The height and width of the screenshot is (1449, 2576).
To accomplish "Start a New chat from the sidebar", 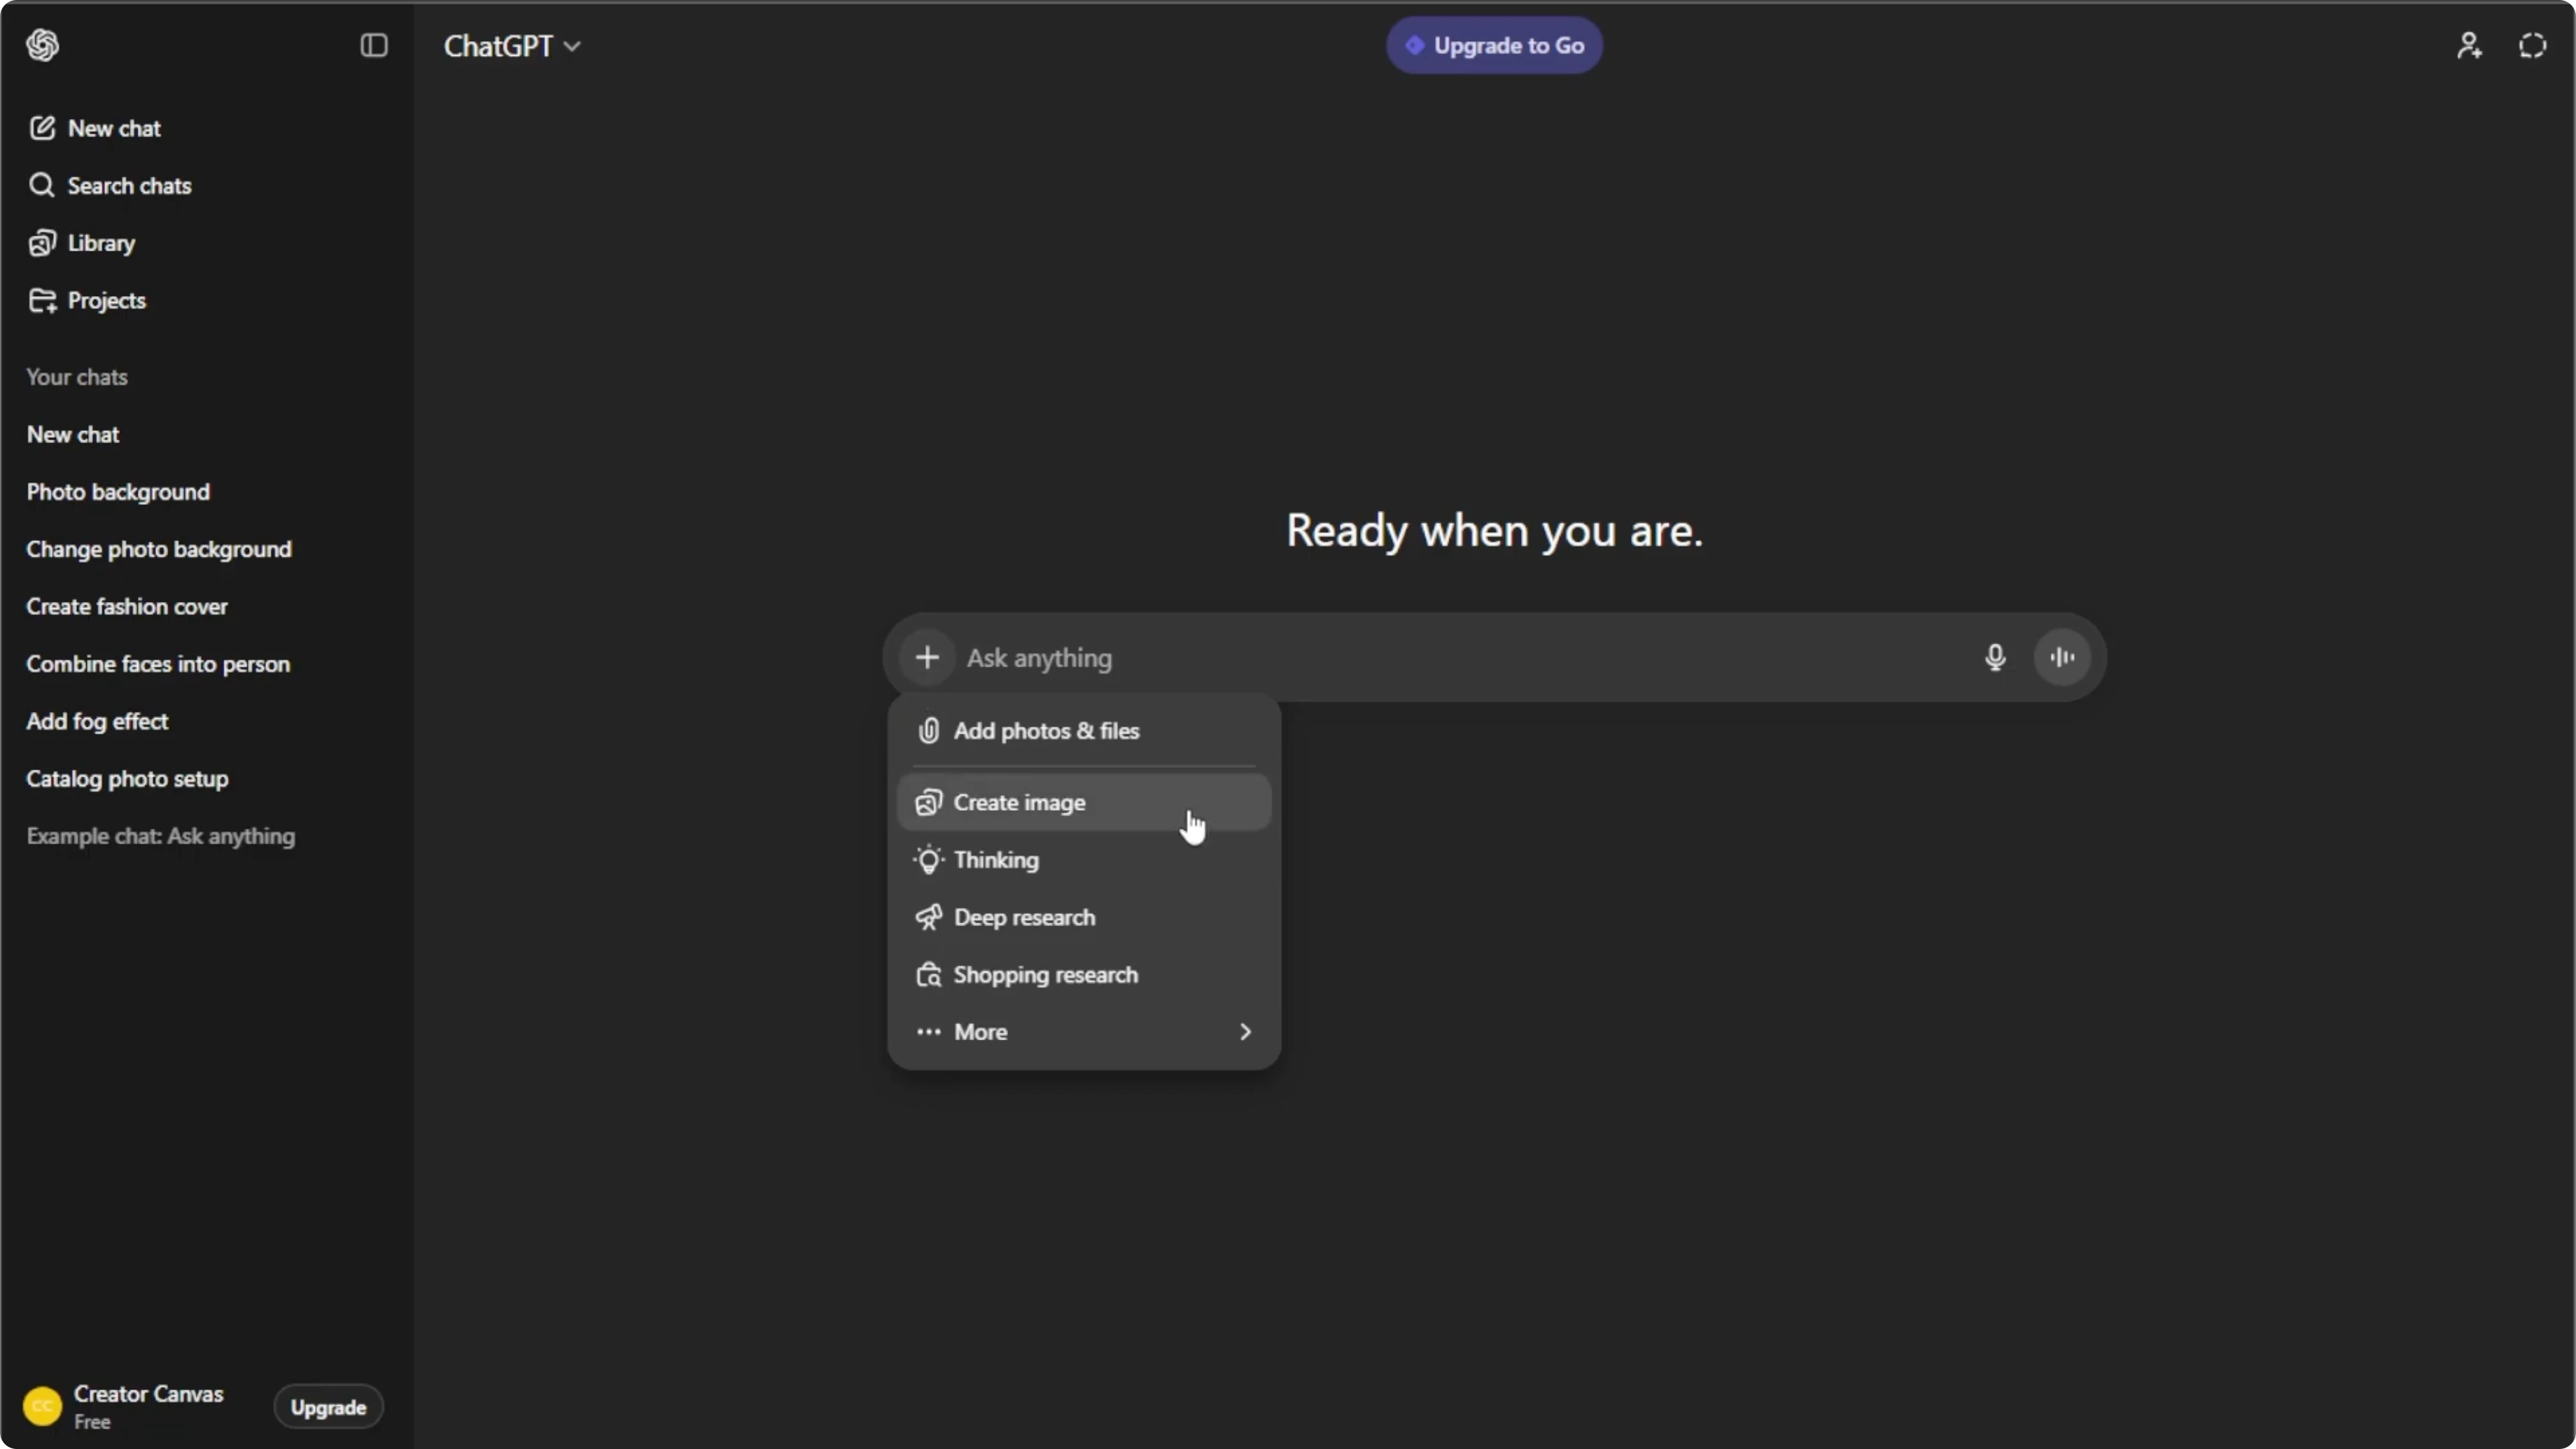I will [95, 128].
